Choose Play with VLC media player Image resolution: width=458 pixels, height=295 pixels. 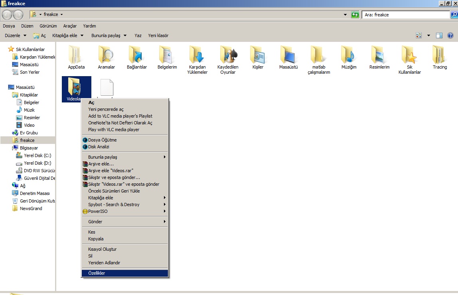[114, 130]
